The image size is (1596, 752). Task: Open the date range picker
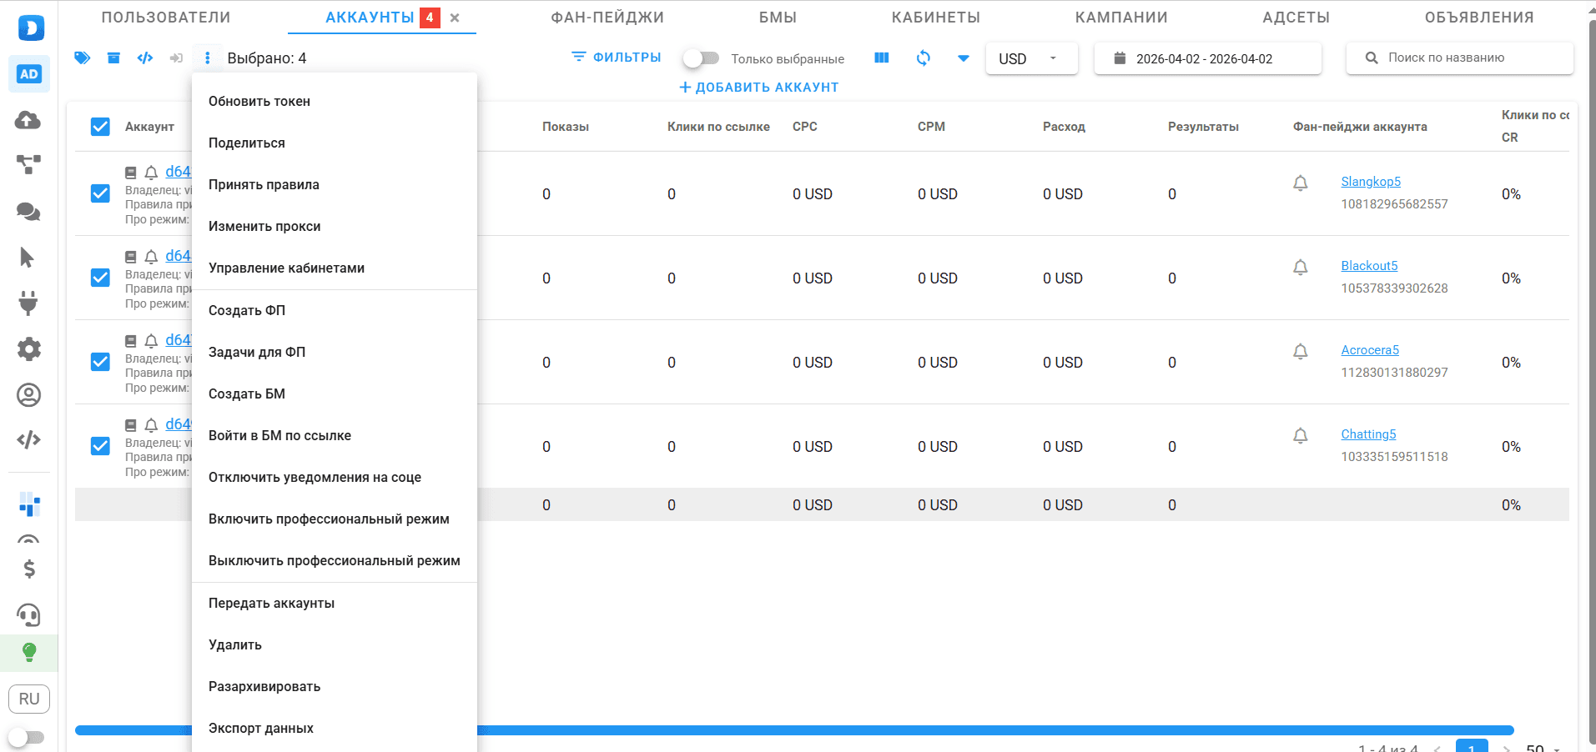click(1206, 58)
